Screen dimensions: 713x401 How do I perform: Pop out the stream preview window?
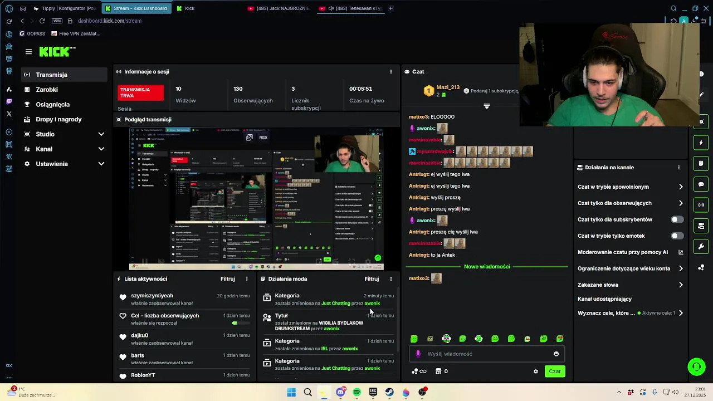click(x=250, y=137)
